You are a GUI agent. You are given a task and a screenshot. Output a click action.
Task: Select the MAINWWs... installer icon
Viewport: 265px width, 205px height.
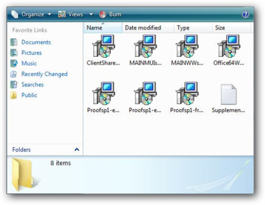click(x=187, y=46)
